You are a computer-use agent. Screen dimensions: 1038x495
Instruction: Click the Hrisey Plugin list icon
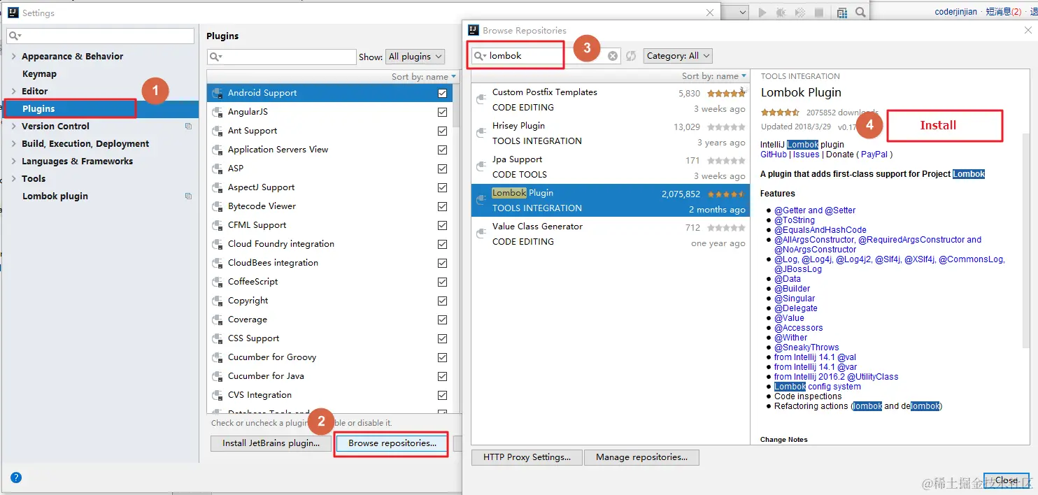click(x=481, y=134)
